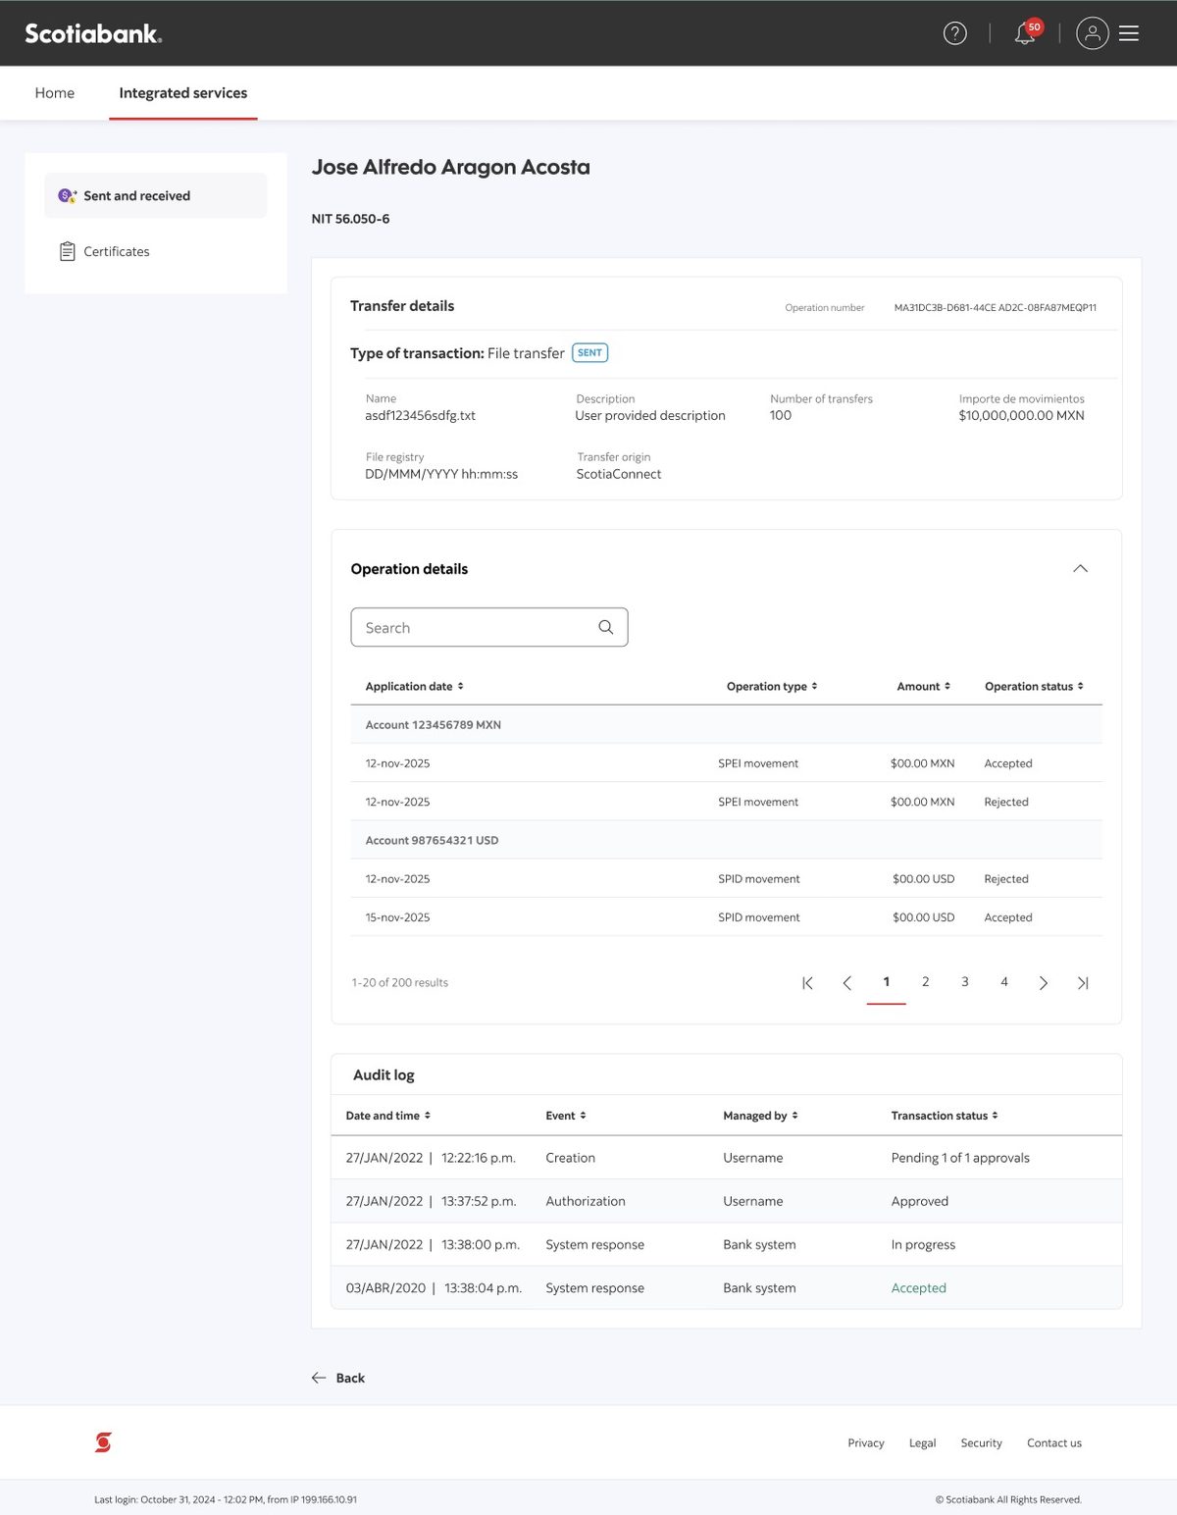Click the Search input field
This screenshot has width=1177, height=1515.
point(489,627)
